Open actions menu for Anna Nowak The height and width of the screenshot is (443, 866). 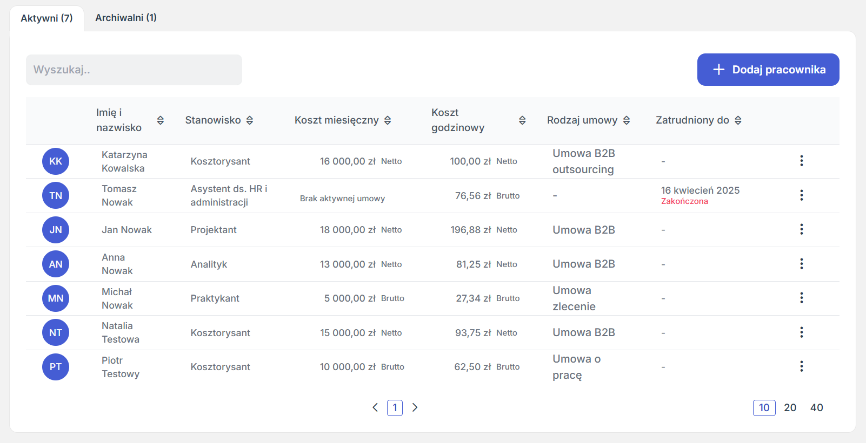click(x=801, y=264)
